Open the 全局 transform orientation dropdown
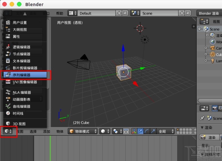 (165, 131)
